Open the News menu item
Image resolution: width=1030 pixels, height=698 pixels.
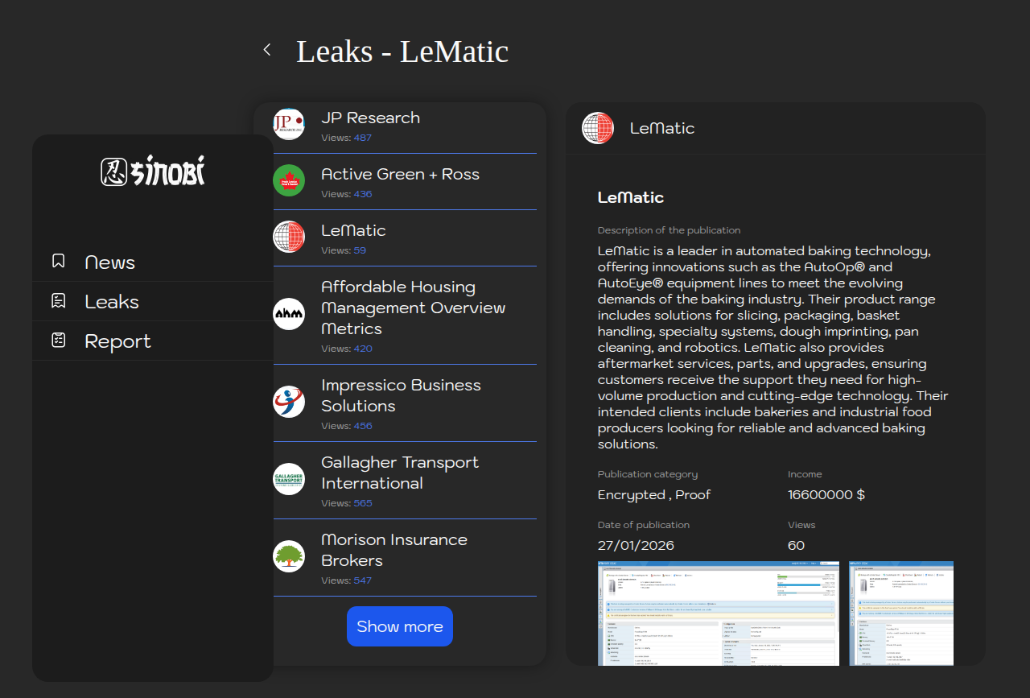pos(109,262)
